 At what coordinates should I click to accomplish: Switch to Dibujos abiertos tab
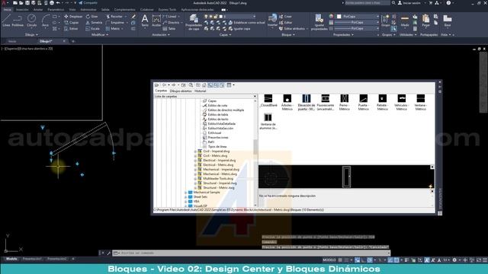click(x=181, y=91)
